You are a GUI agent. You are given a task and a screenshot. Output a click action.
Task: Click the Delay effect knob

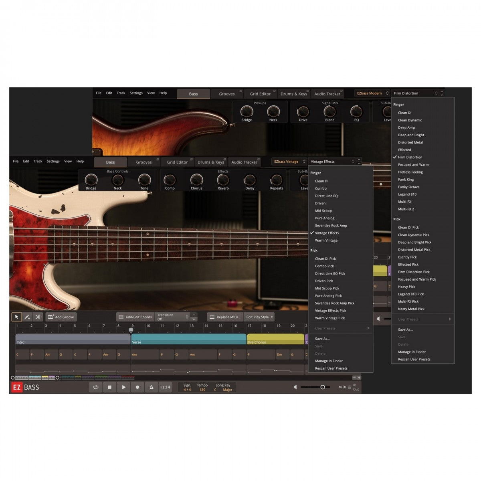tap(250, 180)
